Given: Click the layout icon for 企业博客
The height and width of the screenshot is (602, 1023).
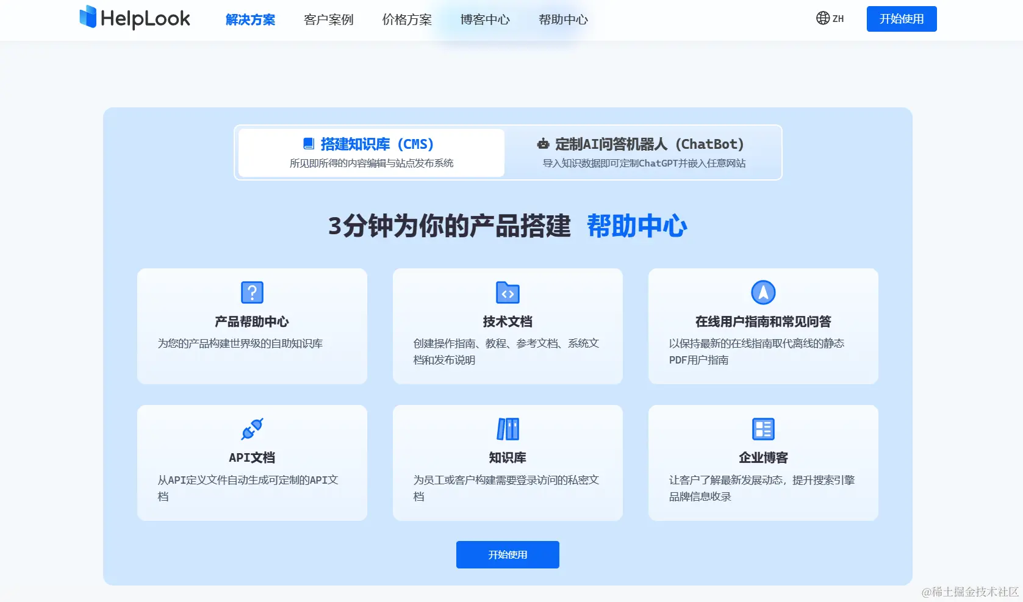Looking at the screenshot, I should (763, 429).
